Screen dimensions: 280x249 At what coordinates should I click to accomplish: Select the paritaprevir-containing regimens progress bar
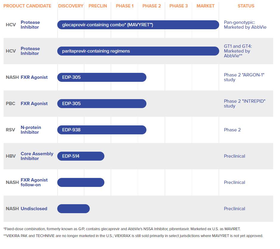point(138,51)
